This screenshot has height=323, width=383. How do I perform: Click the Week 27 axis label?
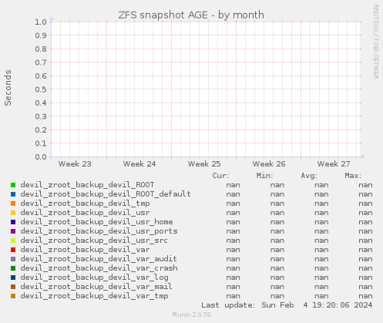coord(334,164)
